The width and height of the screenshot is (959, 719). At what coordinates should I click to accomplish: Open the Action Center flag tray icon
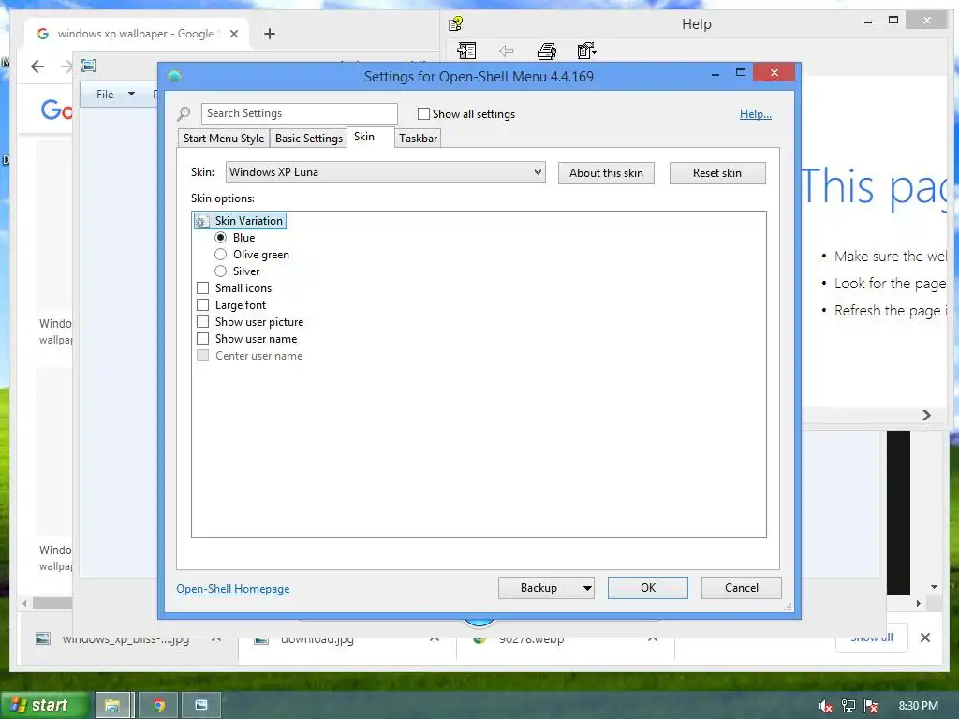[872, 706]
